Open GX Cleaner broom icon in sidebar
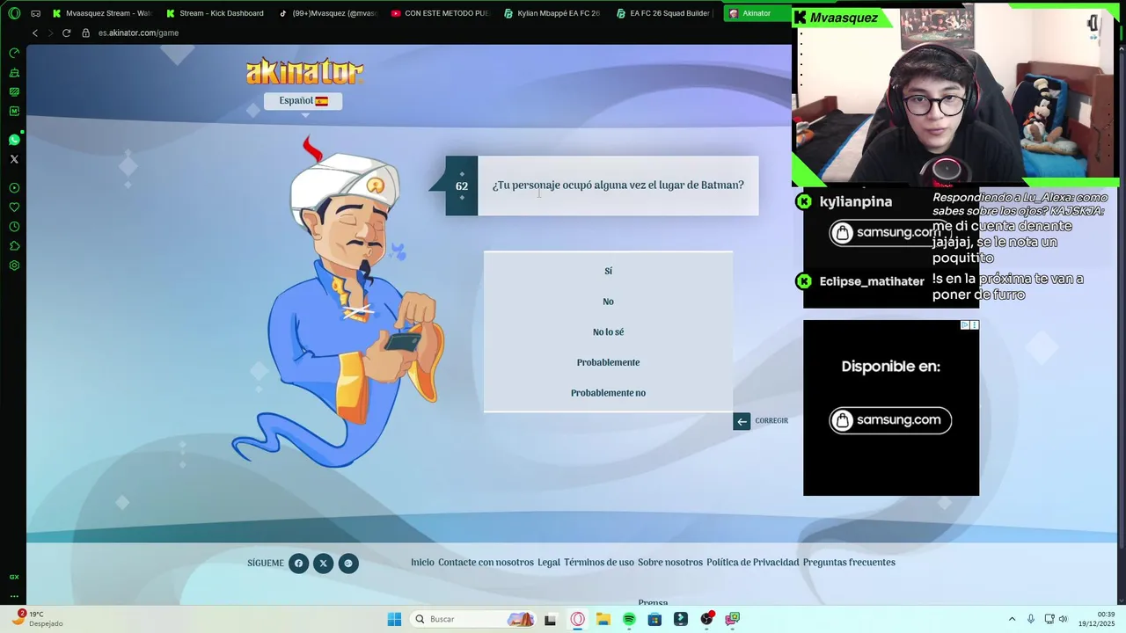Image resolution: width=1126 pixels, height=633 pixels. click(14, 72)
